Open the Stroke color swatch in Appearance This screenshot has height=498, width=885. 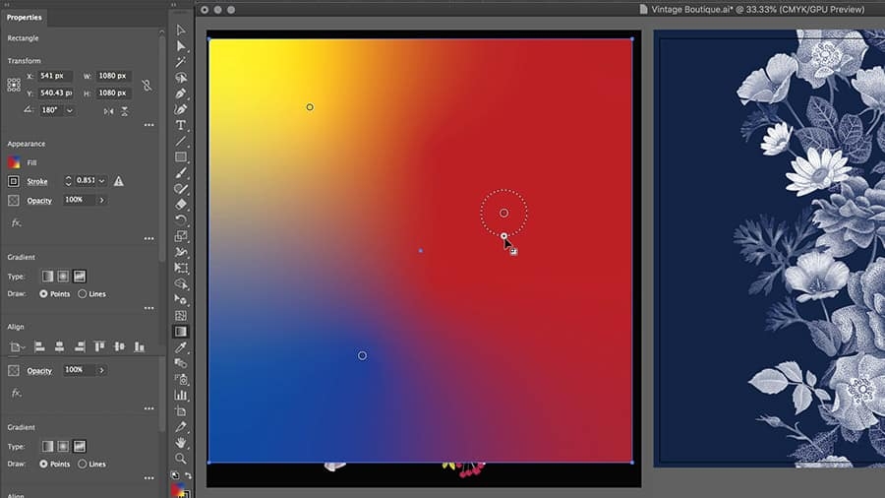click(14, 181)
